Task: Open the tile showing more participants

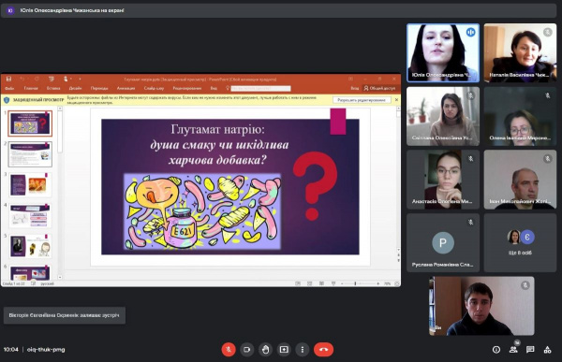Action: (x=520, y=243)
